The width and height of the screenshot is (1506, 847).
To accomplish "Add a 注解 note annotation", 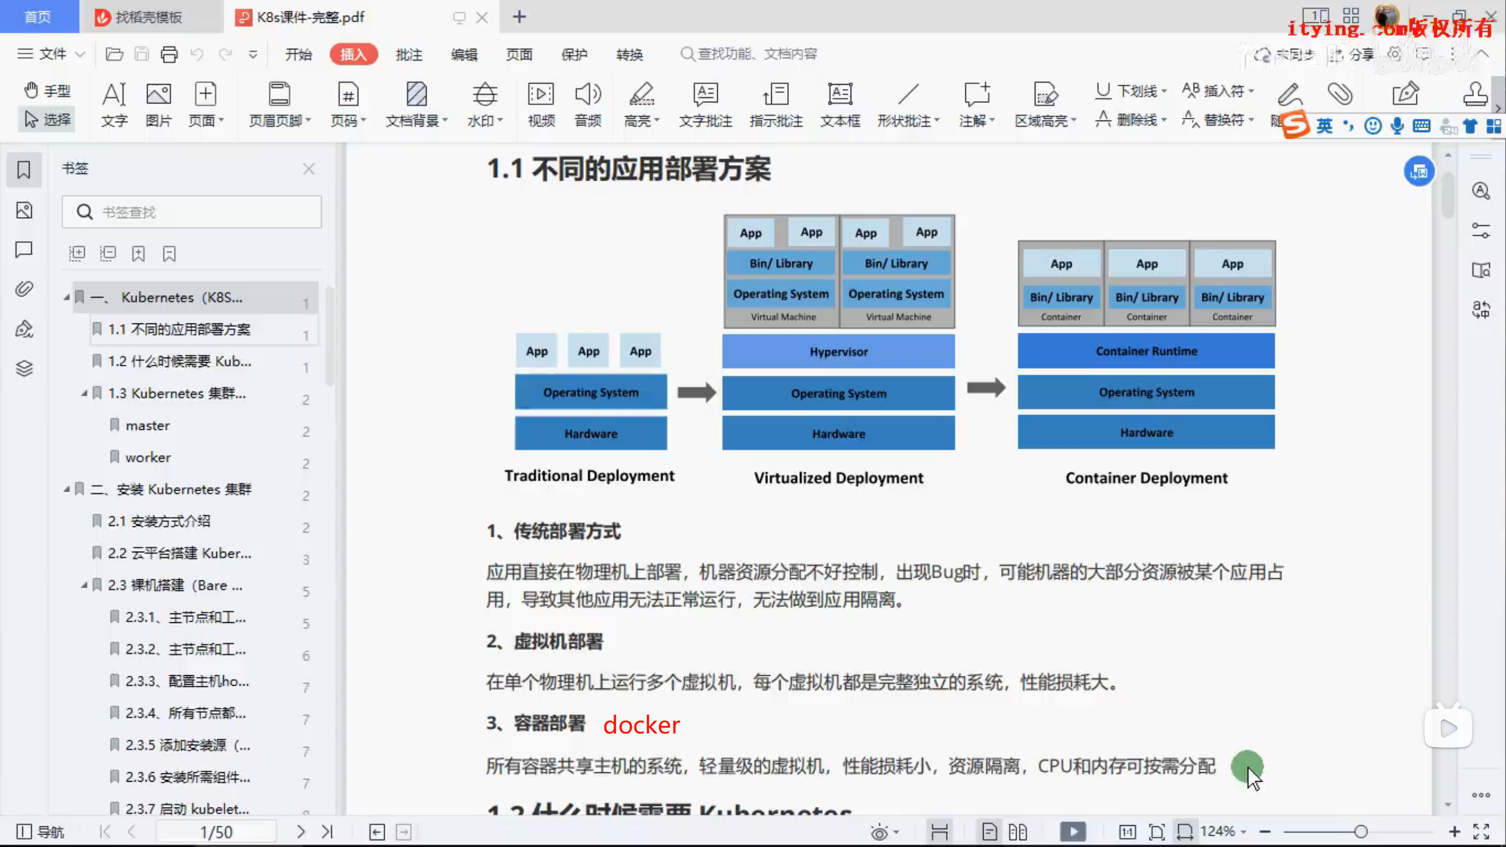I will click(x=977, y=105).
